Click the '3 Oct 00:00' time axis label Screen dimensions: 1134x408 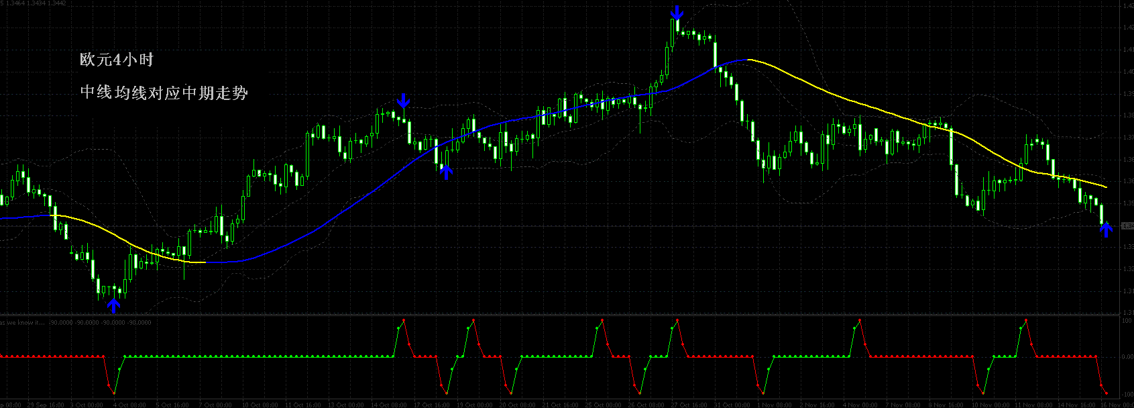tap(87, 405)
